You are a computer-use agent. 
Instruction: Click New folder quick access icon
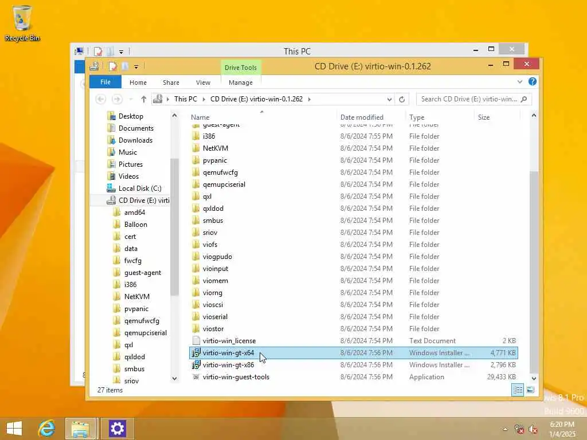125,66
